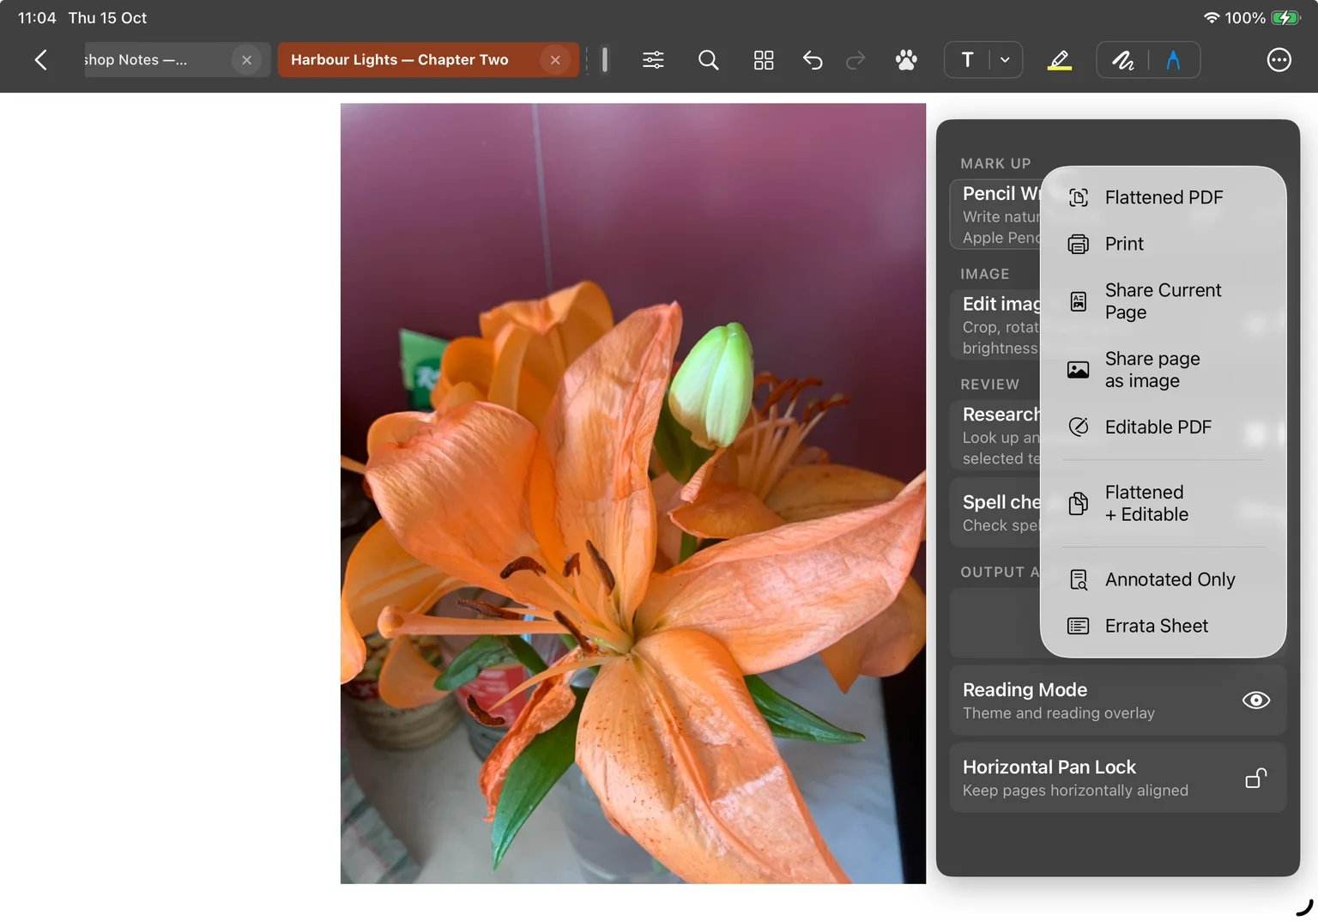This screenshot has height=921, width=1318.
Task: Close the shop Notes tab
Action: pyautogui.click(x=246, y=60)
